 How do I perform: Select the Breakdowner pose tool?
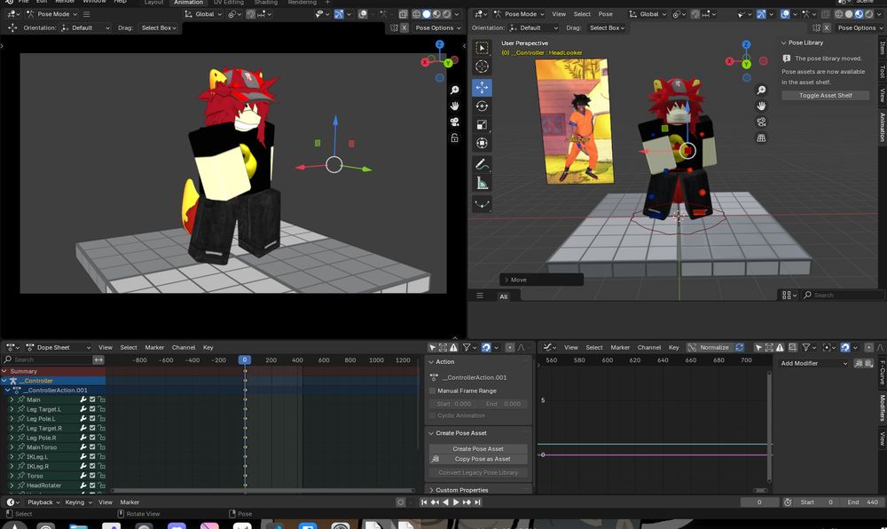pos(482,204)
